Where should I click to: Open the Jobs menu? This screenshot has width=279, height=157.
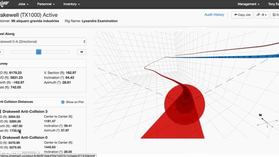[x=23, y=4]
